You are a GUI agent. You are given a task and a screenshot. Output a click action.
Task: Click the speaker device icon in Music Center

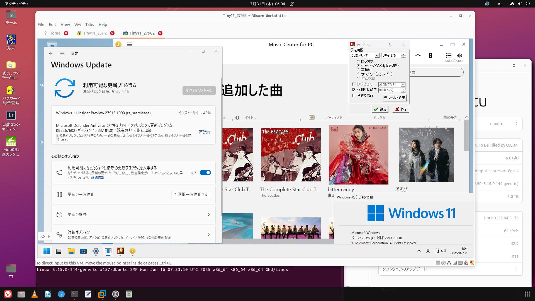click(431, 55)
